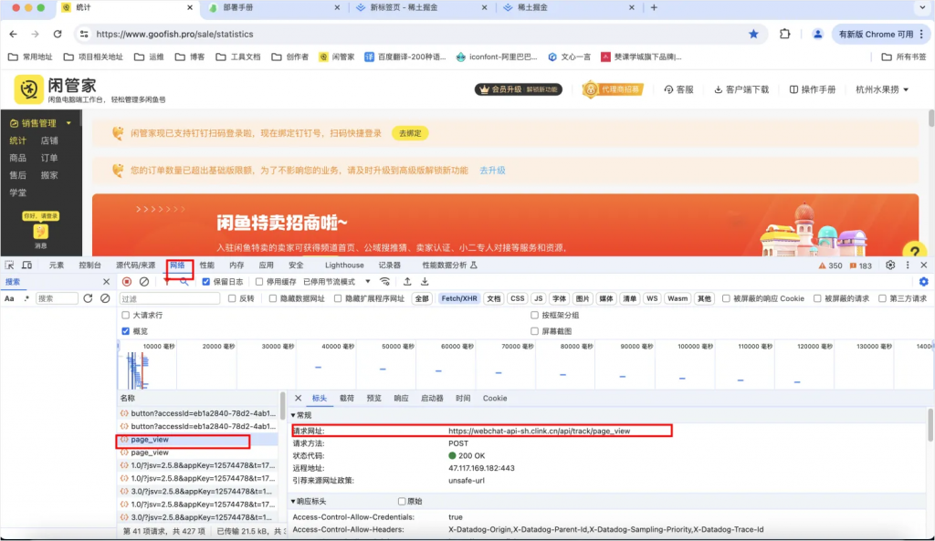Select the inspect element cursor tool
Screen dimensions: 935x541
[x=11, y=265]
